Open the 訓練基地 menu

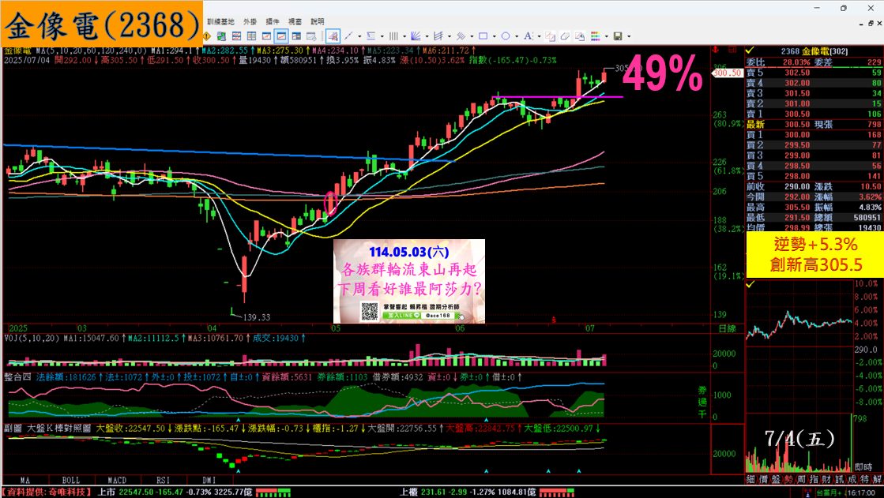(x=220, y=21)
